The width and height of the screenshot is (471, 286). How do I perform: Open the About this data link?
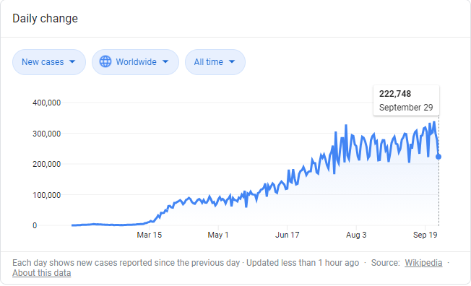coord(42,273)
